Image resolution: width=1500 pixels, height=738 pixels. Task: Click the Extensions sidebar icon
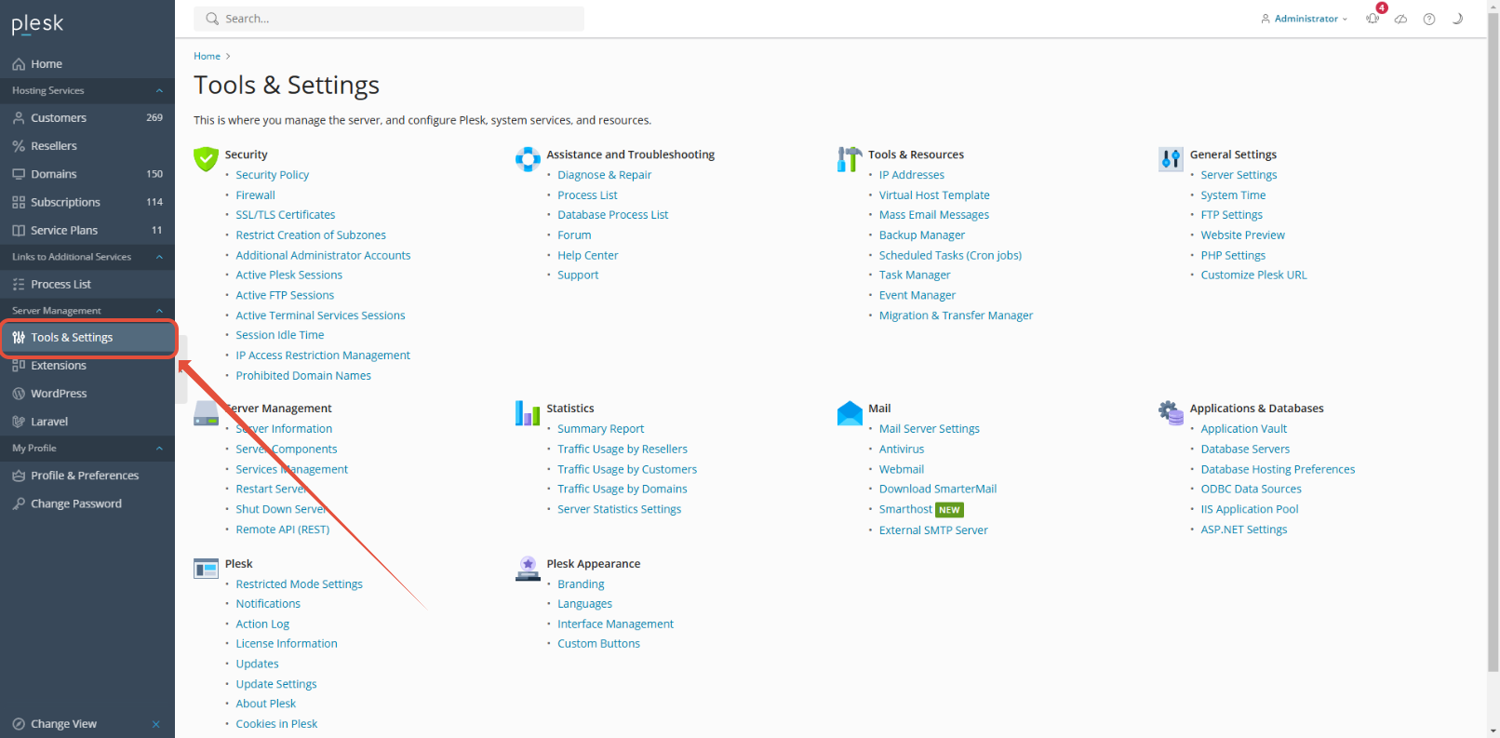tap(19, 366)
